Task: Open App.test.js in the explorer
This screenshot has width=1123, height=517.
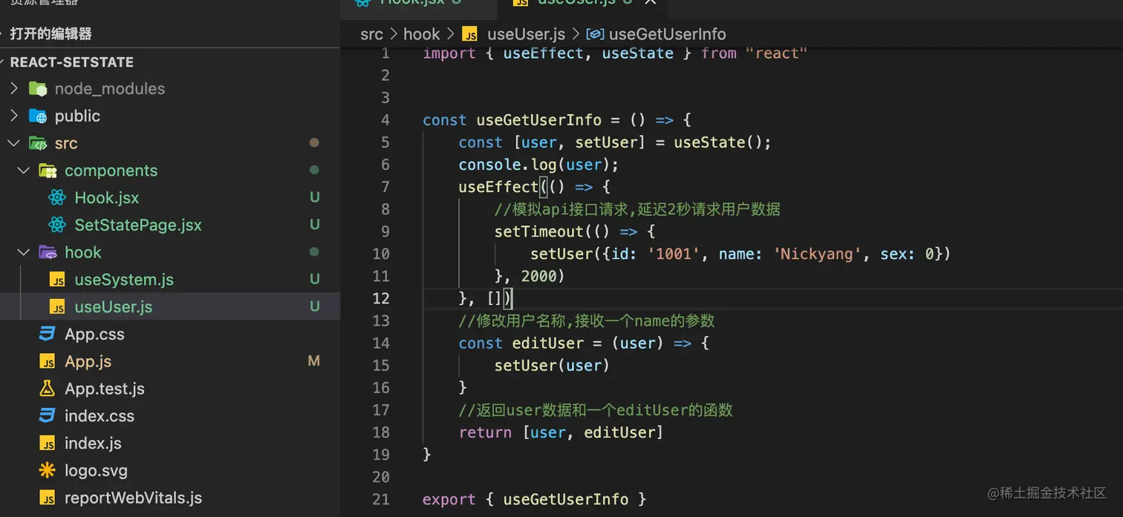Action: click(105, 389)
